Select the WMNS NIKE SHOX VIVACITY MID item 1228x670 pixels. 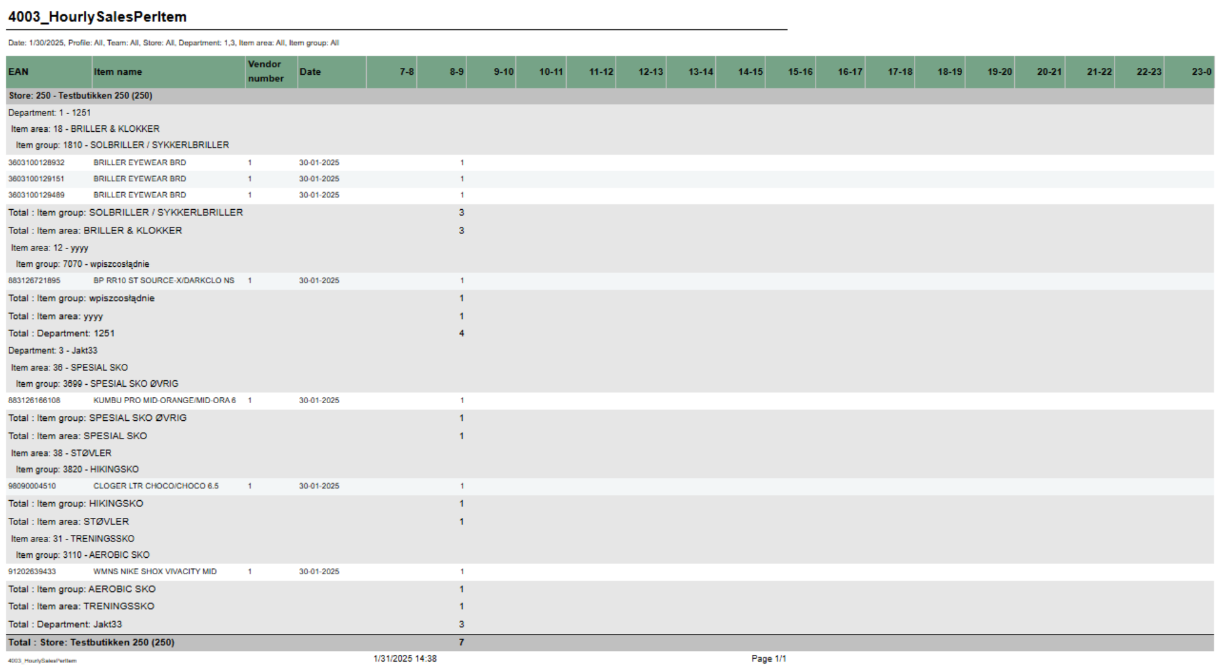pos(155,572)
